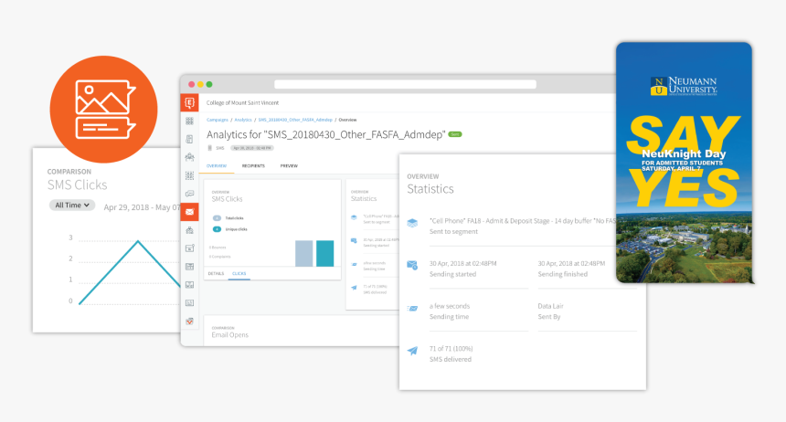Click the checkmark icon at the sidebar bottom
This screenshot has height=422, width=786.
[x=189, y=321]
